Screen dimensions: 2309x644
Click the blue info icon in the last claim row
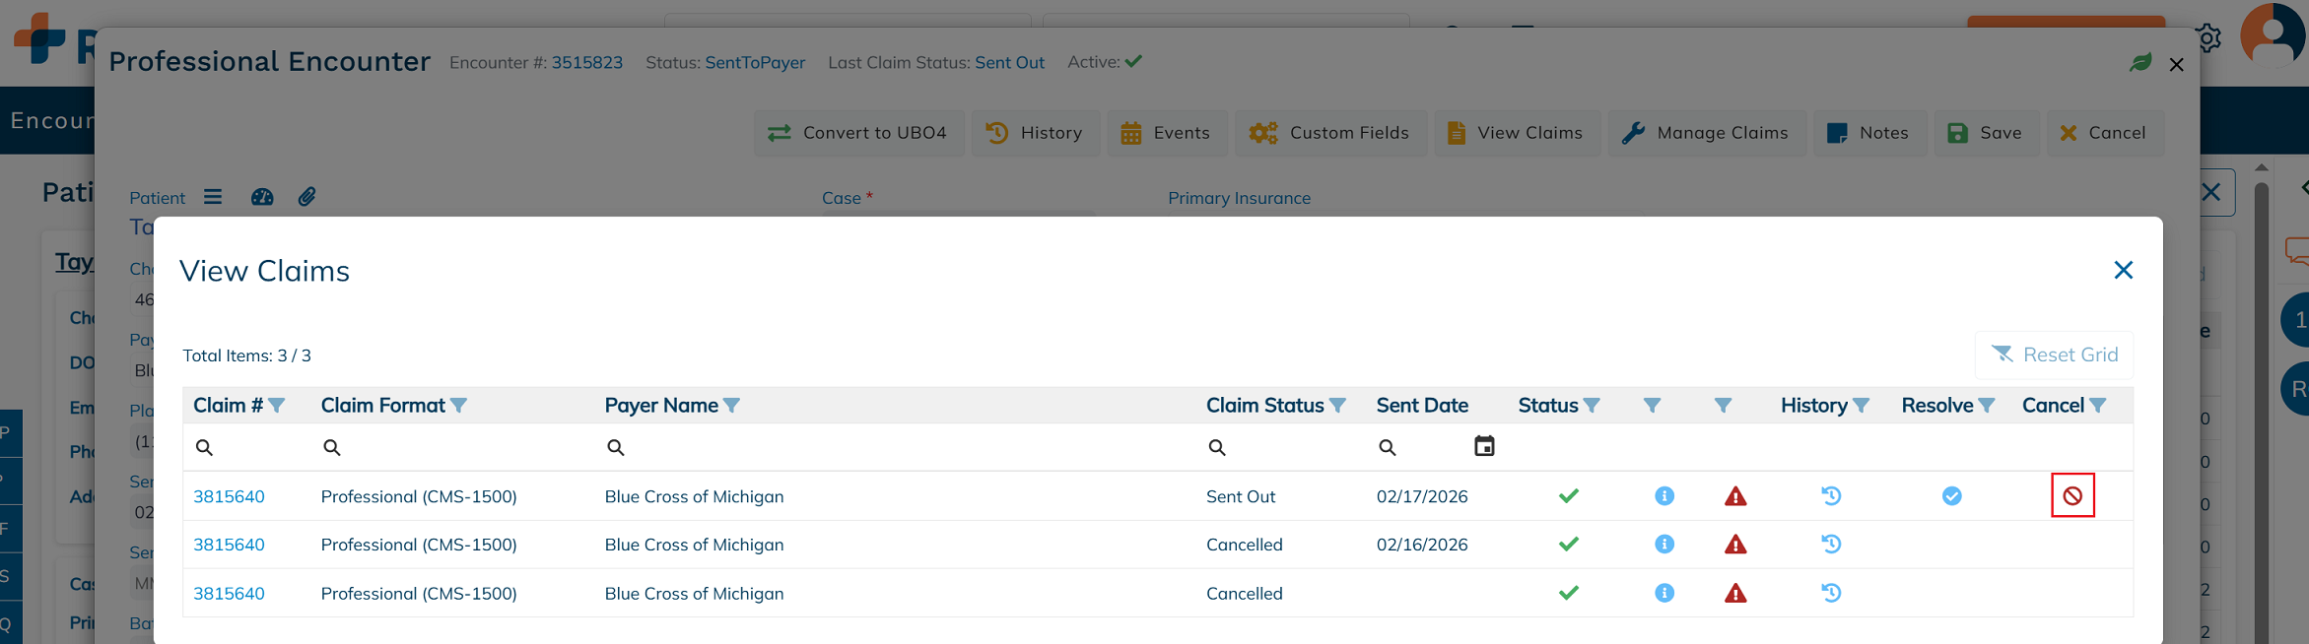[x=1664, y=593]
